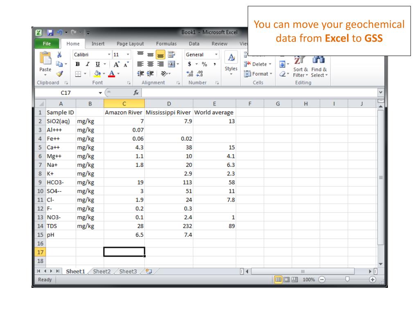Viewport: 419px width, 314px height.
Task: Click the Save icon in the Quick Access Toolbar
Action: click(x=50, y=33)
